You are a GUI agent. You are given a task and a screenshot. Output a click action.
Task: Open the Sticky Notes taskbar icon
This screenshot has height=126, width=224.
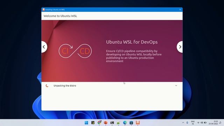coord(93,122)
